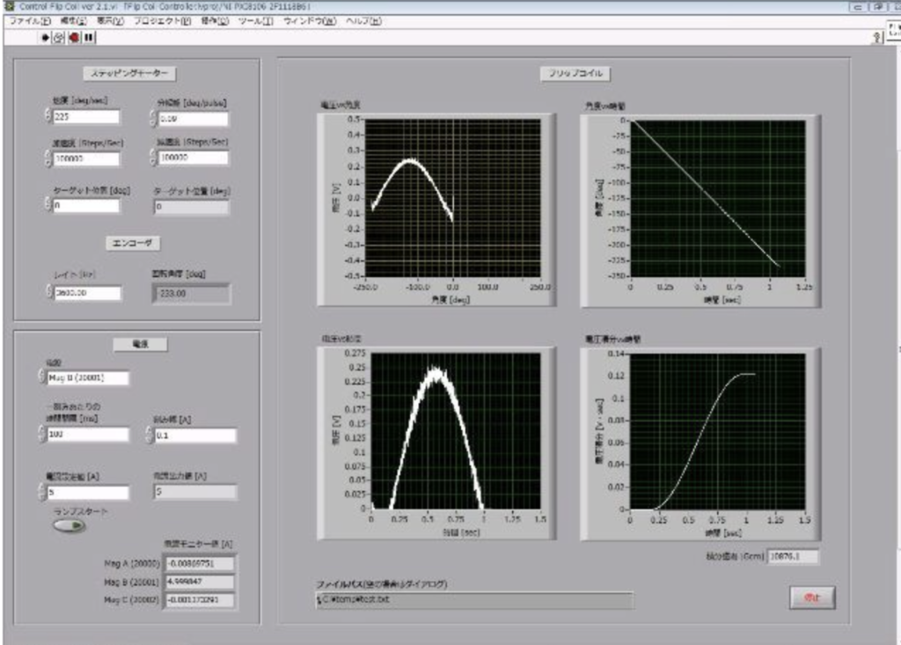The image size is (901, 645).
Task: Click the red 停止 stop button
Action: (x=812, y=597)
